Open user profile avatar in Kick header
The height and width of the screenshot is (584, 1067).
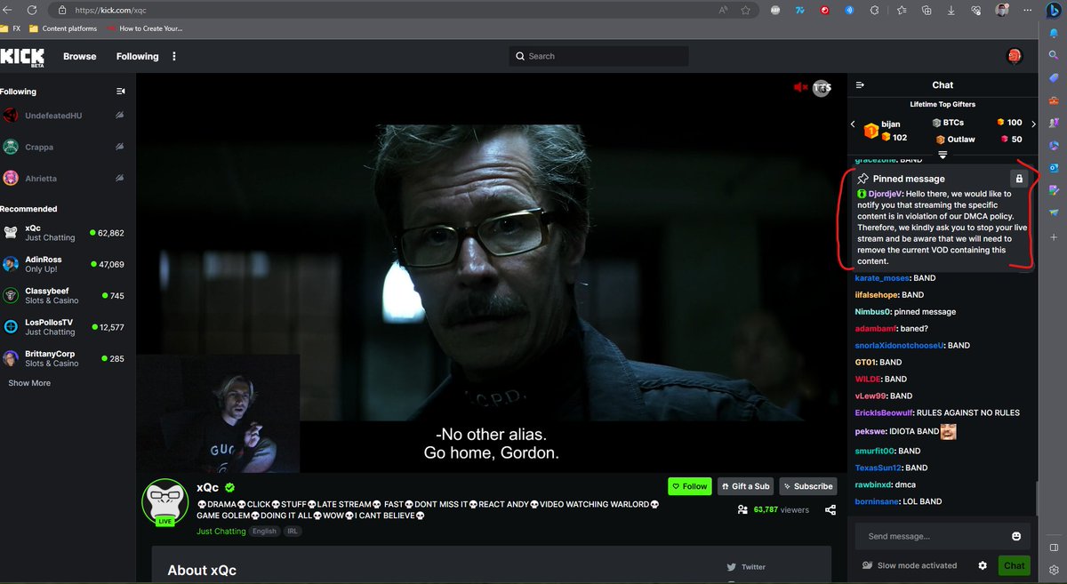(1015, 56)
